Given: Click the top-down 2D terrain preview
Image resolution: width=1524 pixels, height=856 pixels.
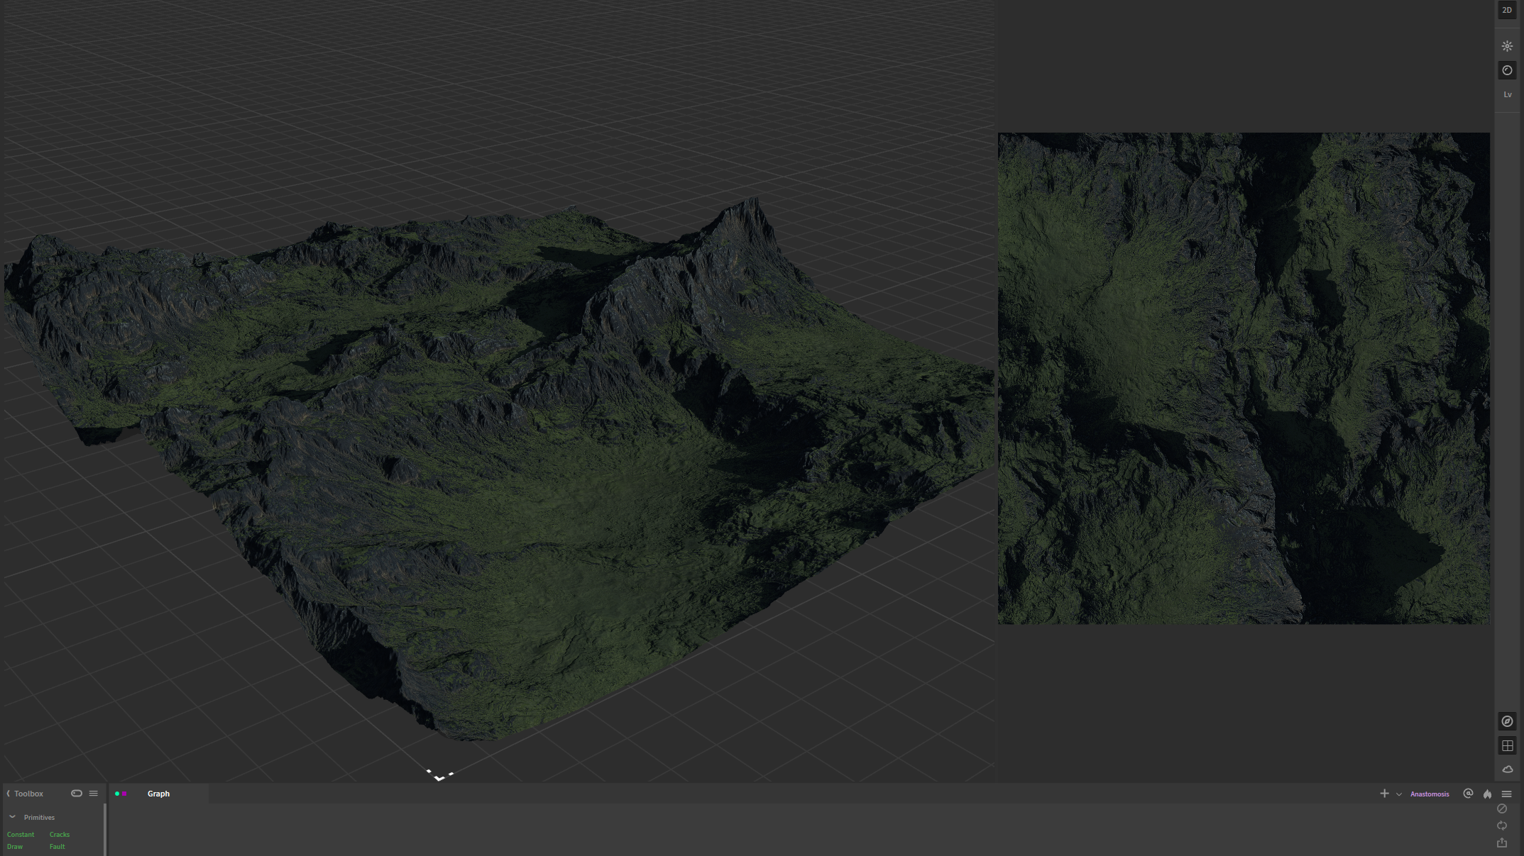Looking at the screenshot, I should tap(1244, 378).
